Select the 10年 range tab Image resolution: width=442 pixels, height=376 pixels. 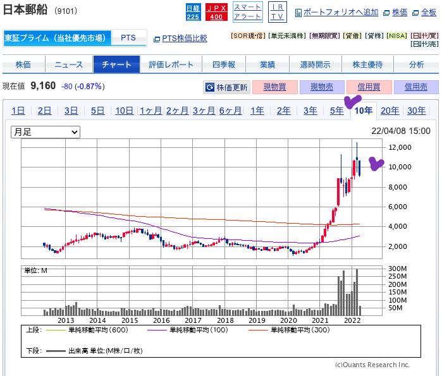[x=364, y=111]
